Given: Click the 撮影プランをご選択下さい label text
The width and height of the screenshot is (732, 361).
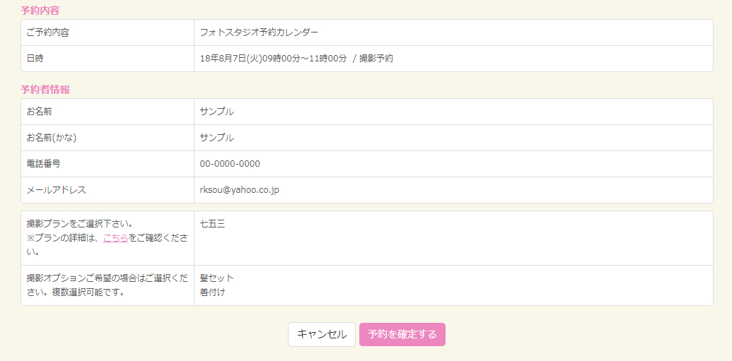Looking at the screenshot, I should point(80,224).
